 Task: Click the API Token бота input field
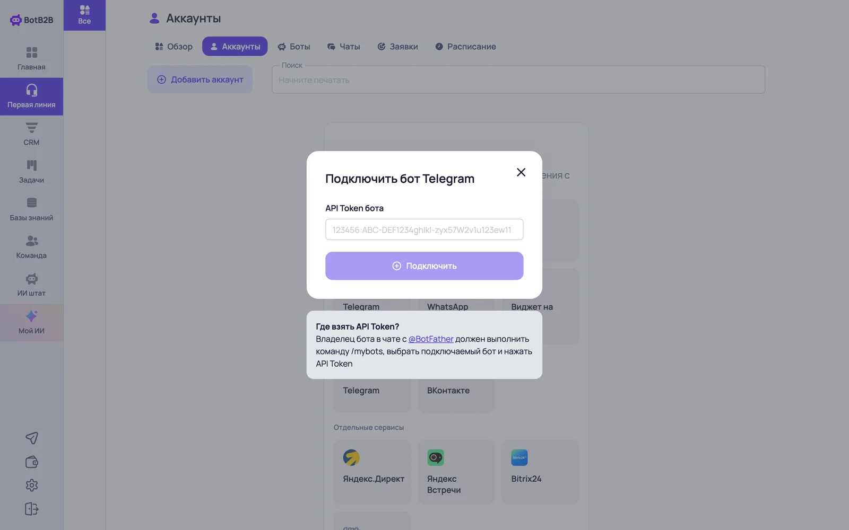click(424, 229)
